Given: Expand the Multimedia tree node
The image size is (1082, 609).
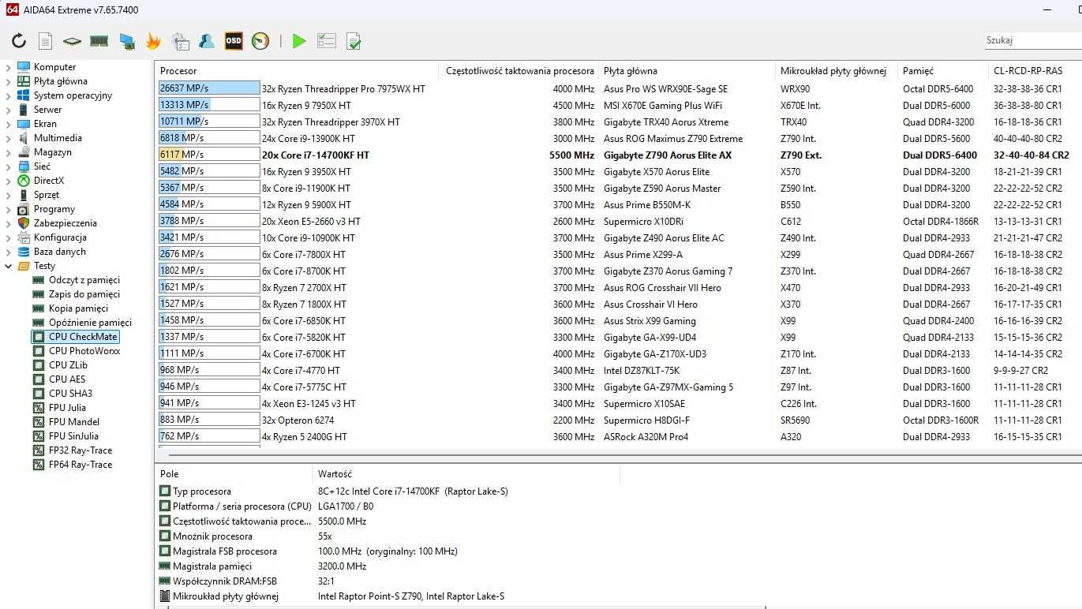Looking at the screenshot, I should (x=9, y=138).
